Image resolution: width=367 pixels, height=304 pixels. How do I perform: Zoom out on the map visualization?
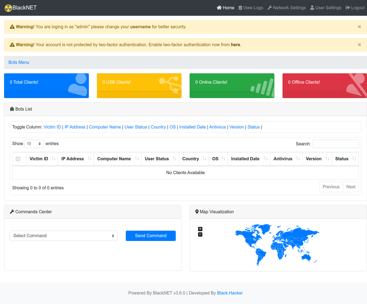200,234
